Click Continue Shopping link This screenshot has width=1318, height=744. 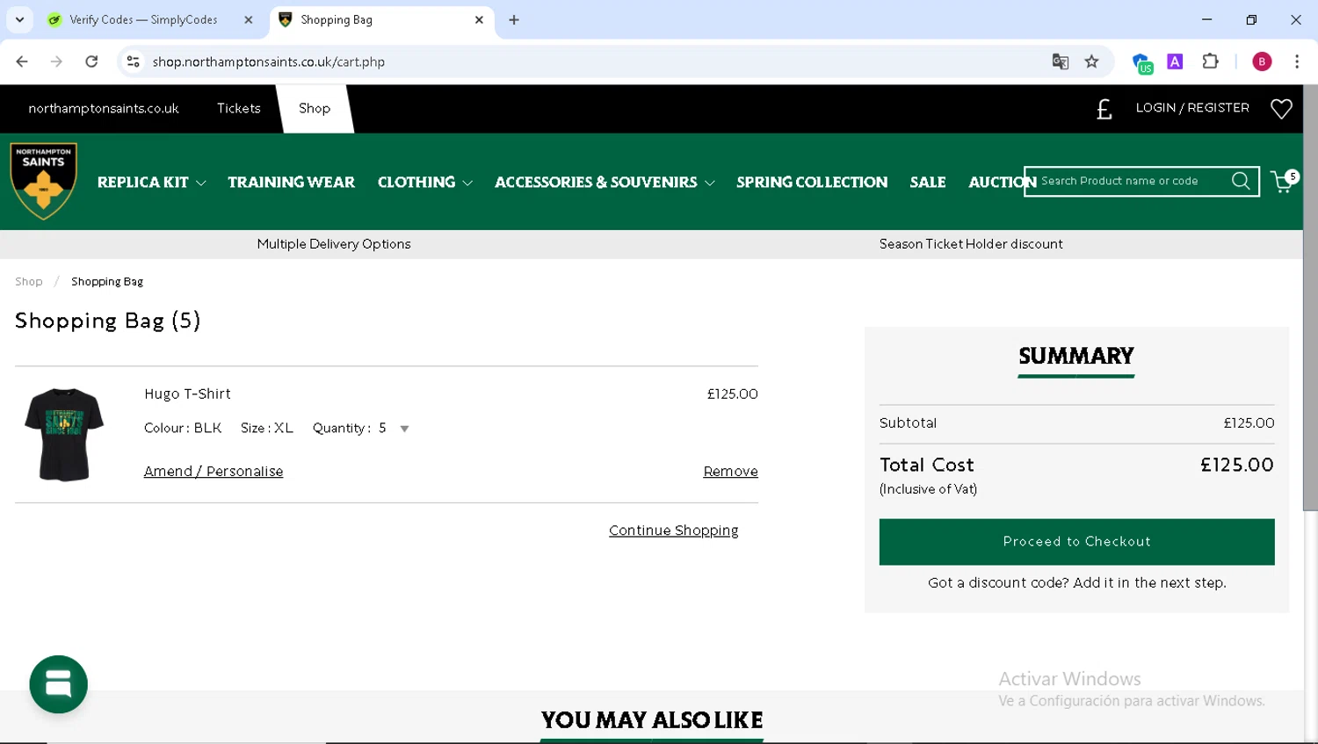[674, 531]
